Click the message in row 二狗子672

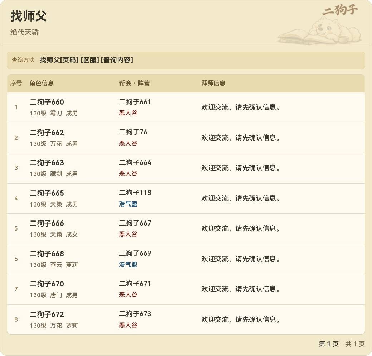pos(241,320)
